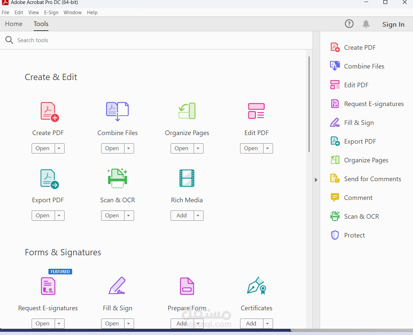413x335 pixels.
Task: Click Open button under Fill & Sign
Action: [113, 323]
